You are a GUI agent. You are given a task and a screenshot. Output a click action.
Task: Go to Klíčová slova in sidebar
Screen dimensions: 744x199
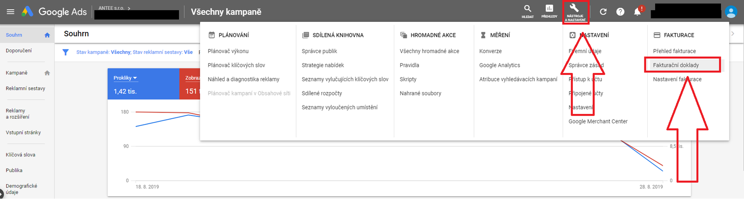tap(20, 155)
